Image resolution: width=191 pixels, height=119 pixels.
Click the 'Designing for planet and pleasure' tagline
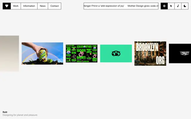pos(20,115)
